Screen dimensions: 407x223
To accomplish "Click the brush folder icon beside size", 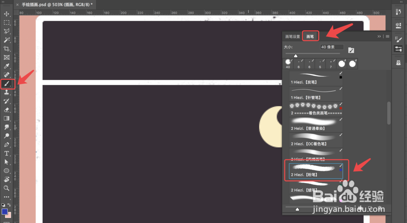I will tap(351, 50).
